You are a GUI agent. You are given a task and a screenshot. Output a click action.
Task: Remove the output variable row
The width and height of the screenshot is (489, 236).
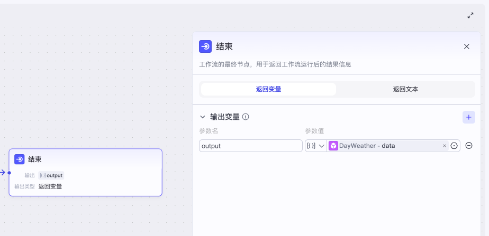coord(468,146)
